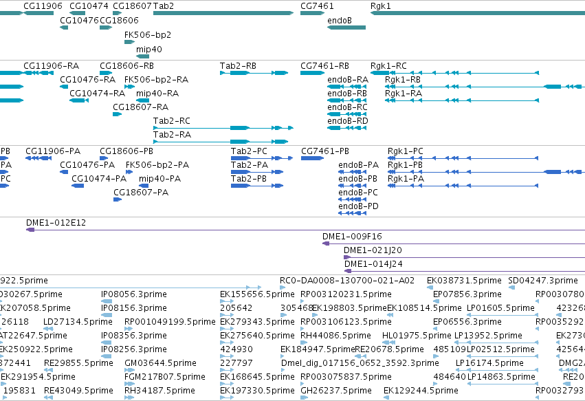This screenshot has width=585, height=401.
Task: Select the mip40 gene label
Action: 149,50
